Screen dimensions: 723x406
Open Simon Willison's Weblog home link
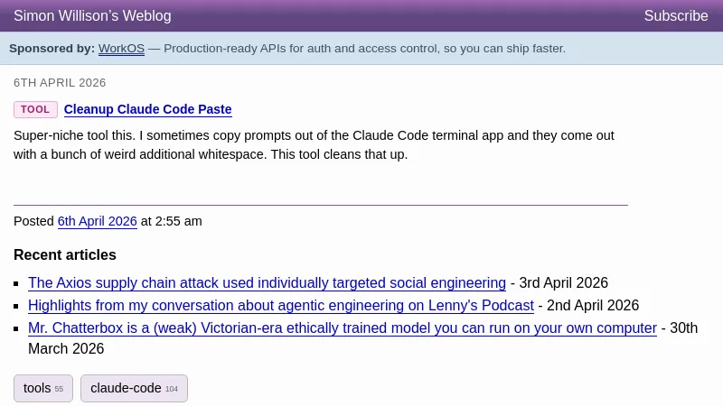pos(92,16)
